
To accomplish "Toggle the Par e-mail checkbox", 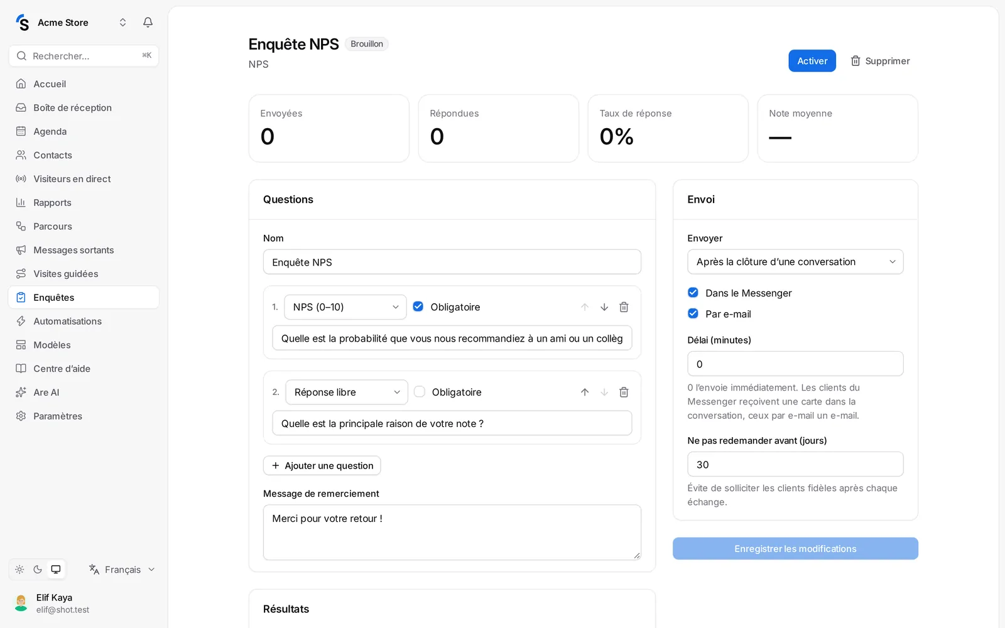I will click(x=693, y=313).
